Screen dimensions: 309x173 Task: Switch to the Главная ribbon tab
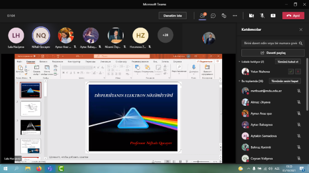point(31,62)
